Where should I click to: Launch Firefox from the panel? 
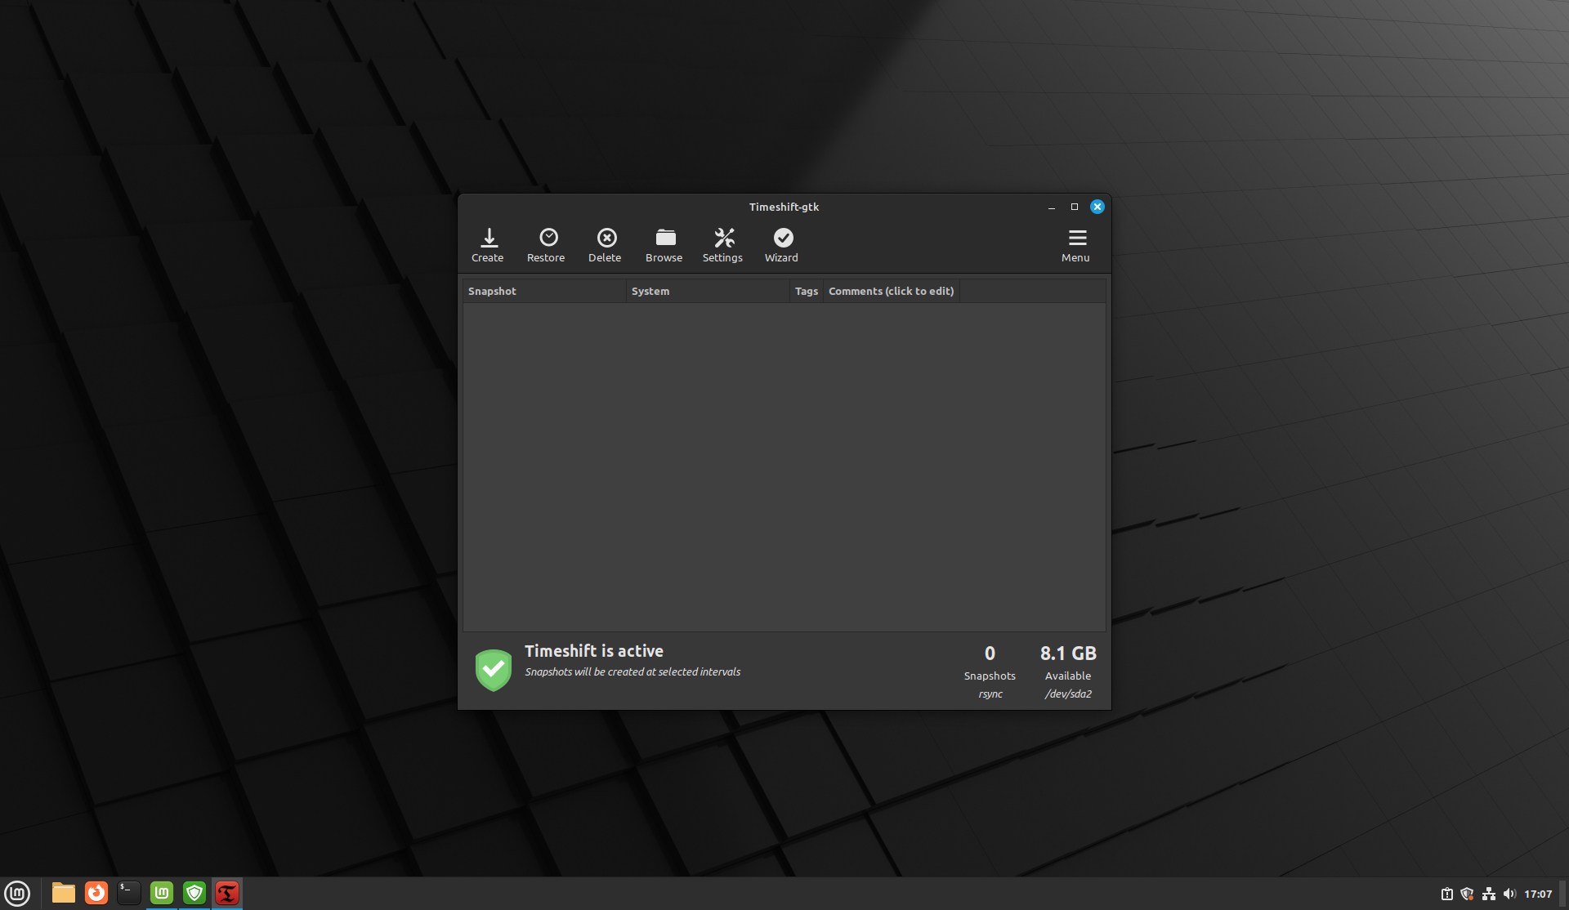96,893
